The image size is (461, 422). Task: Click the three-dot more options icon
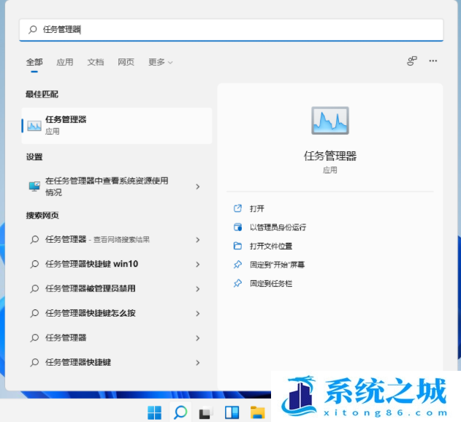coord(433,61)
